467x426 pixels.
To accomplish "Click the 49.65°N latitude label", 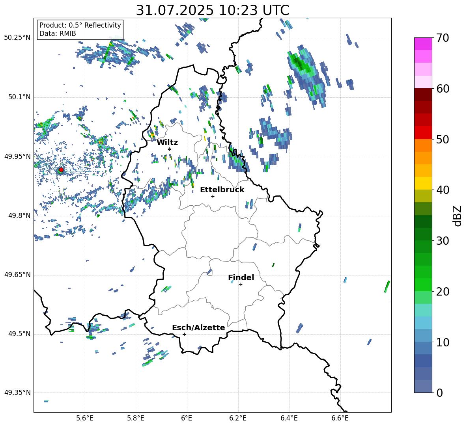I will 17,275.
